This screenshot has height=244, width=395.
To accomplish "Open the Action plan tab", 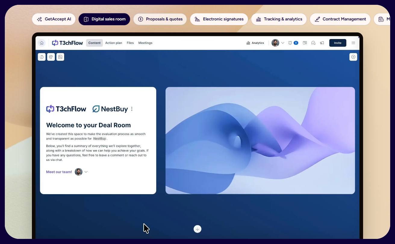I will pyautogui.click(x=114, y=43).
